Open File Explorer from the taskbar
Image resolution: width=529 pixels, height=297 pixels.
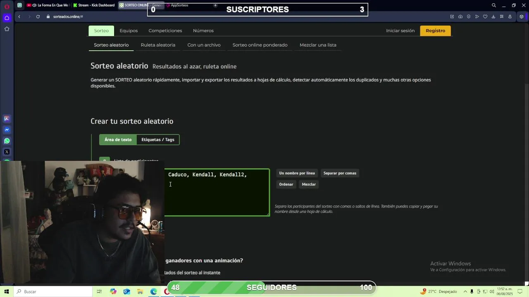point(140,292)
